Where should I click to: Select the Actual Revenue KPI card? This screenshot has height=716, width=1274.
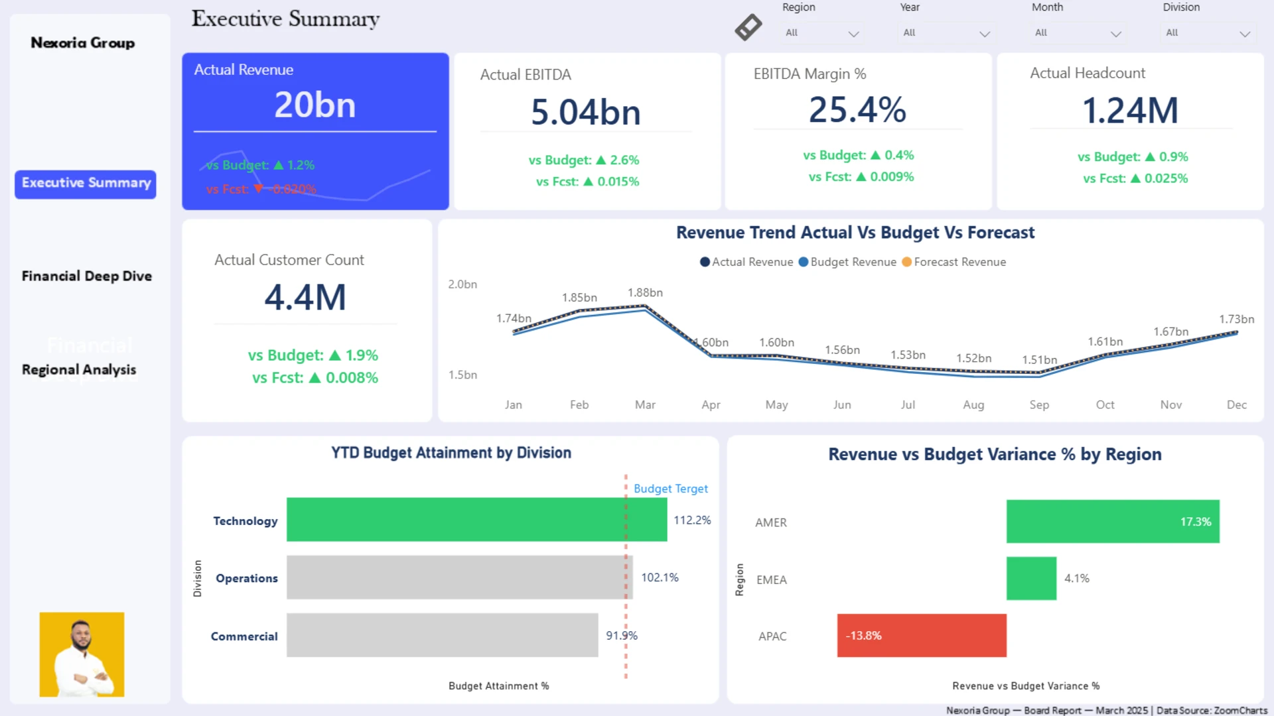pyautogui.click(x=315, y=106)
